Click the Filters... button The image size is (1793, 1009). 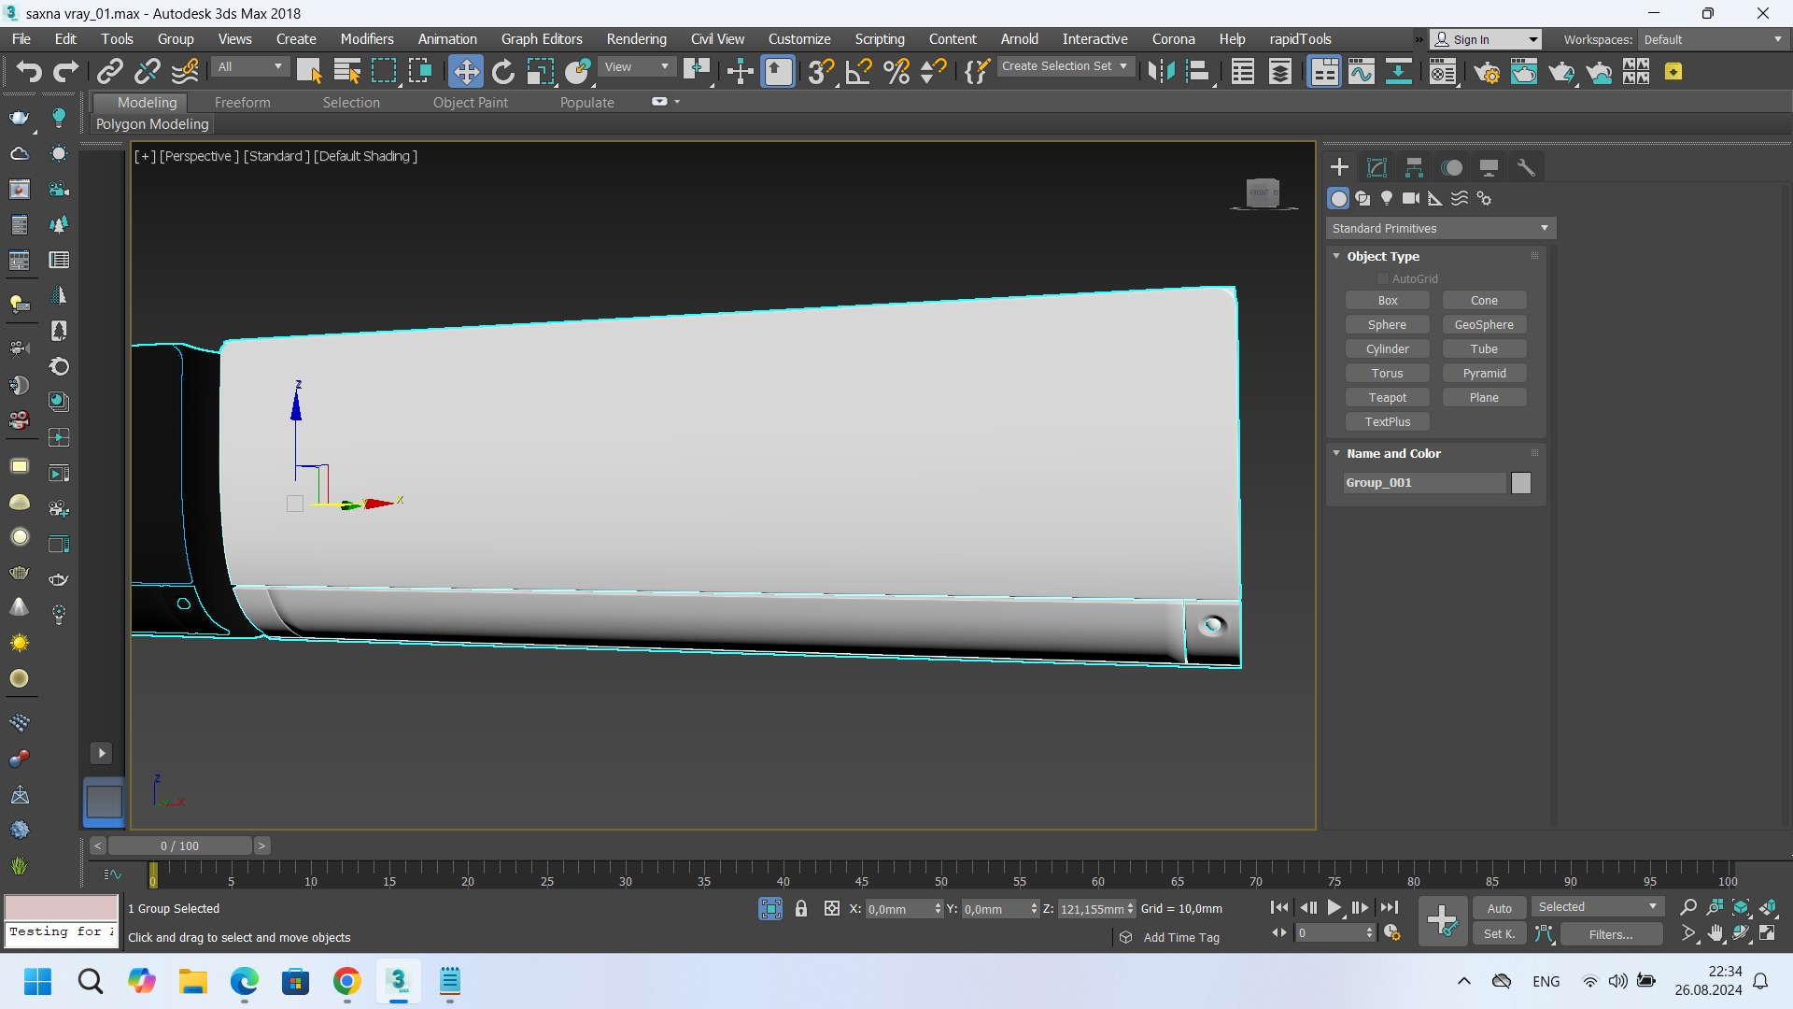[x=1611, y=934]
